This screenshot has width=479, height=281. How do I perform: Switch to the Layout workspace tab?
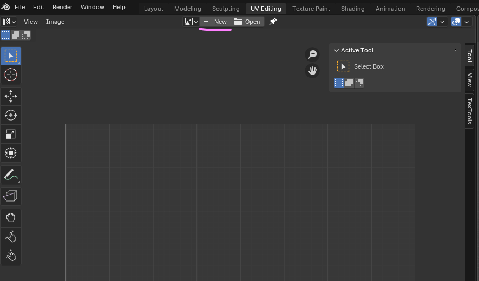[x=153, y=9]
